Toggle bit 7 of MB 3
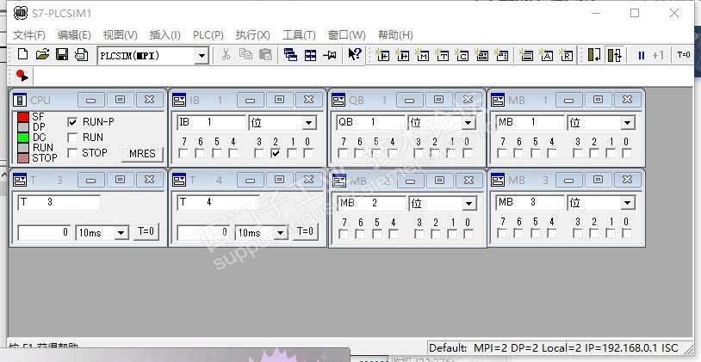The width and height of the screenshot is (701, 362). [x=503, y=233]
